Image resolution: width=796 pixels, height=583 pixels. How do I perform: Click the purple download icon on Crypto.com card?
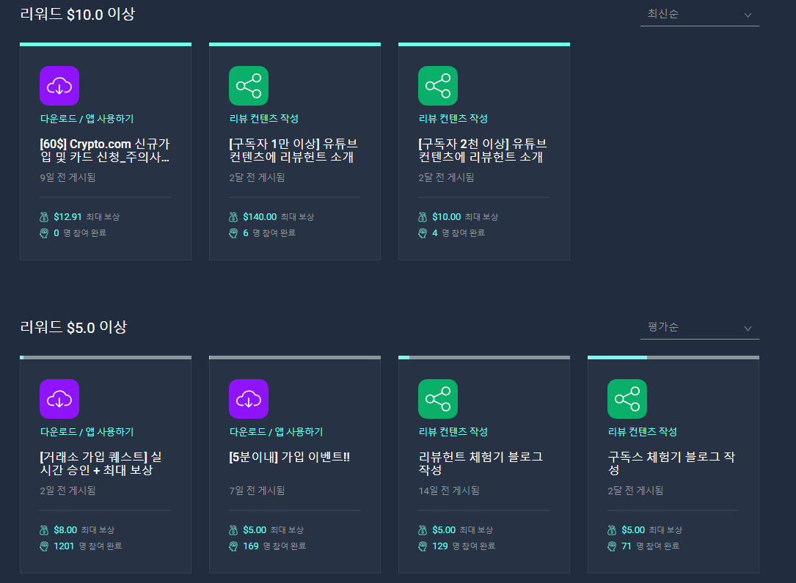(x=59, y=86)
